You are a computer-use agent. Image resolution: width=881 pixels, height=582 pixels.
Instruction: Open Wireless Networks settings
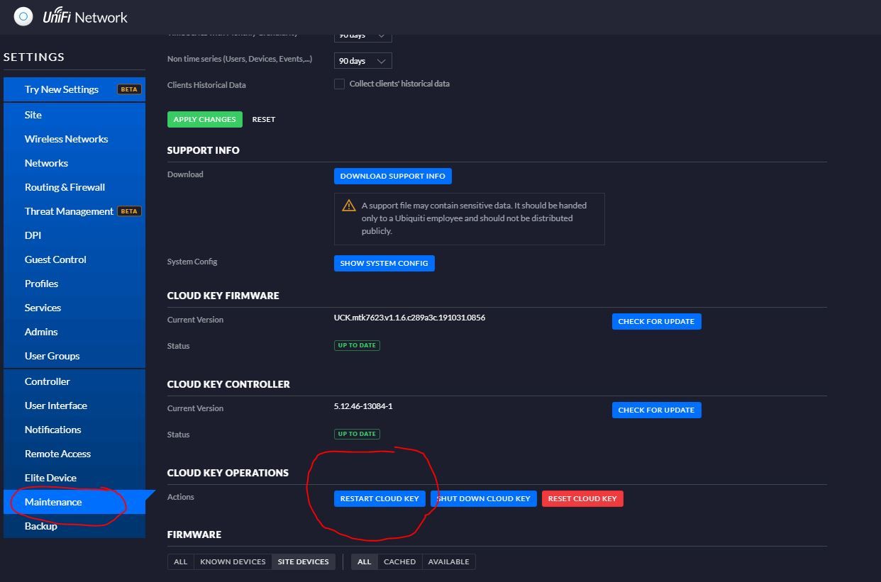66,139
